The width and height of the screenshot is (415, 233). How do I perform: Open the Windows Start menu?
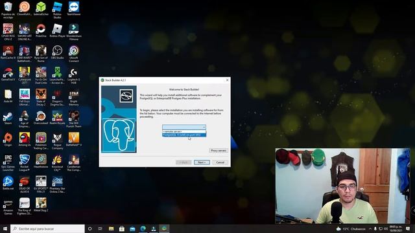point(5,228)
